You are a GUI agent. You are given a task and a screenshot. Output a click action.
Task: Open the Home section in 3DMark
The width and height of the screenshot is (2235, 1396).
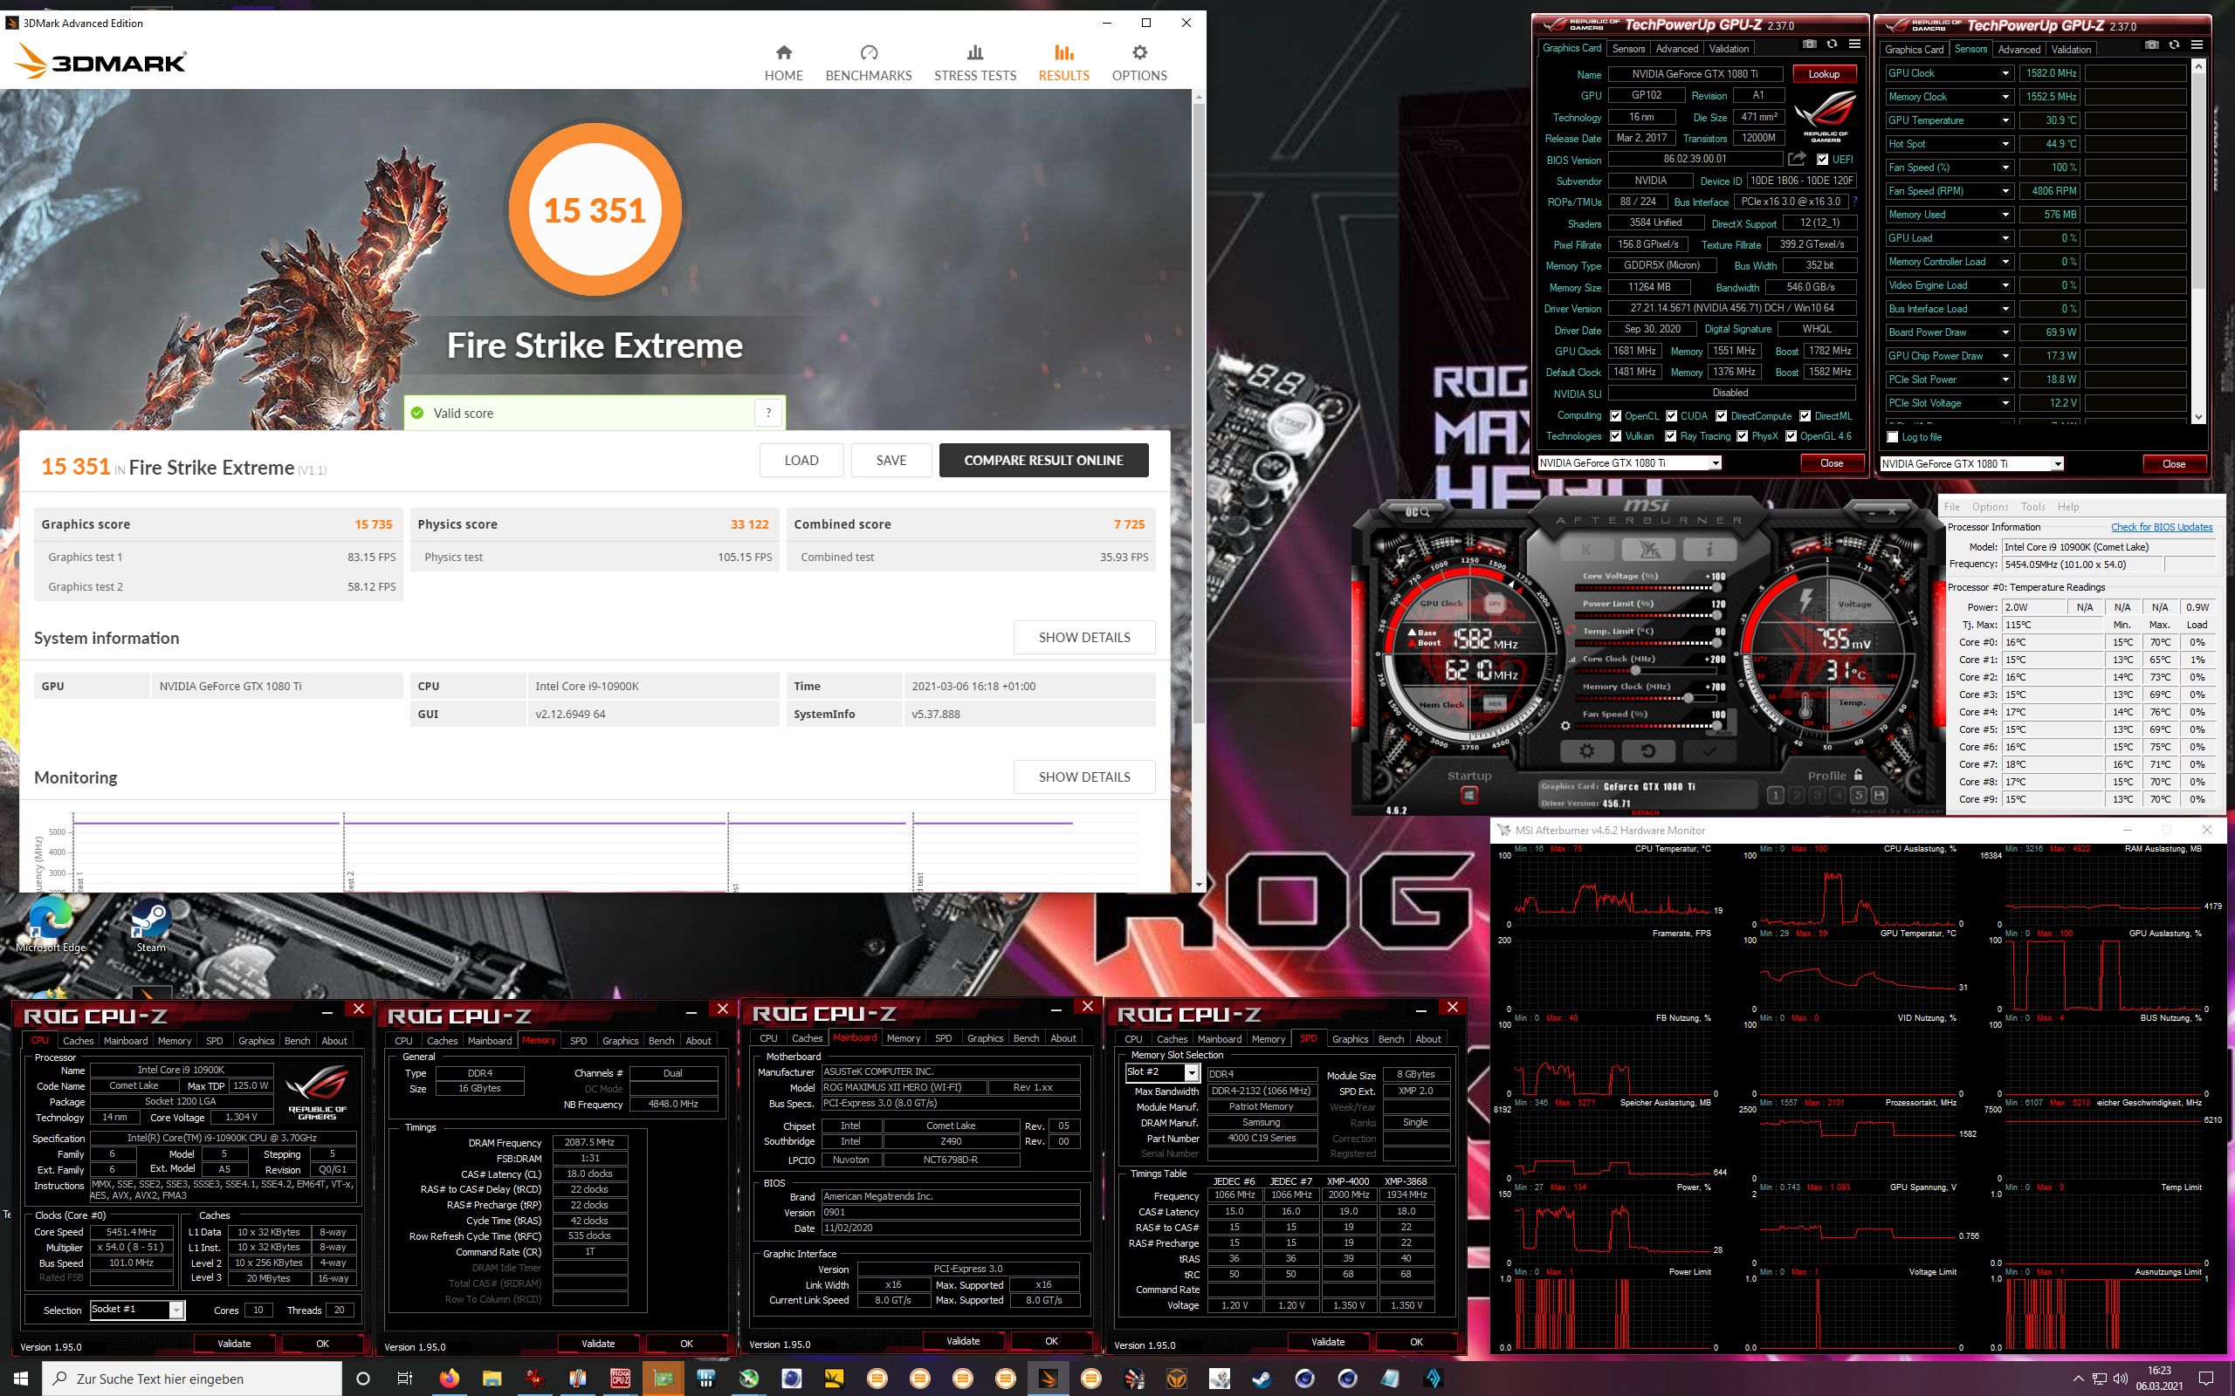click(x=783, y=63)
